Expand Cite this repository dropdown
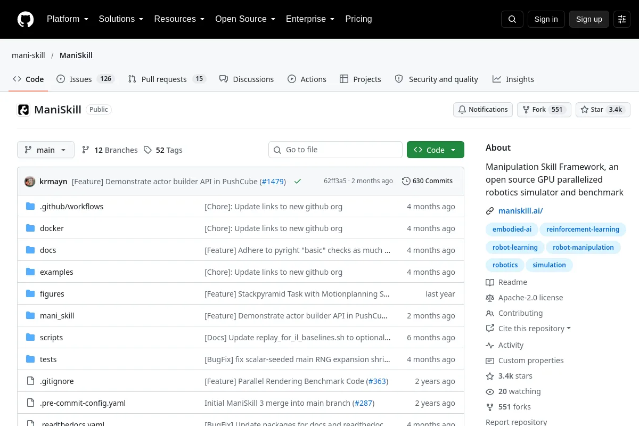639x426 pixels. (535, 329)
